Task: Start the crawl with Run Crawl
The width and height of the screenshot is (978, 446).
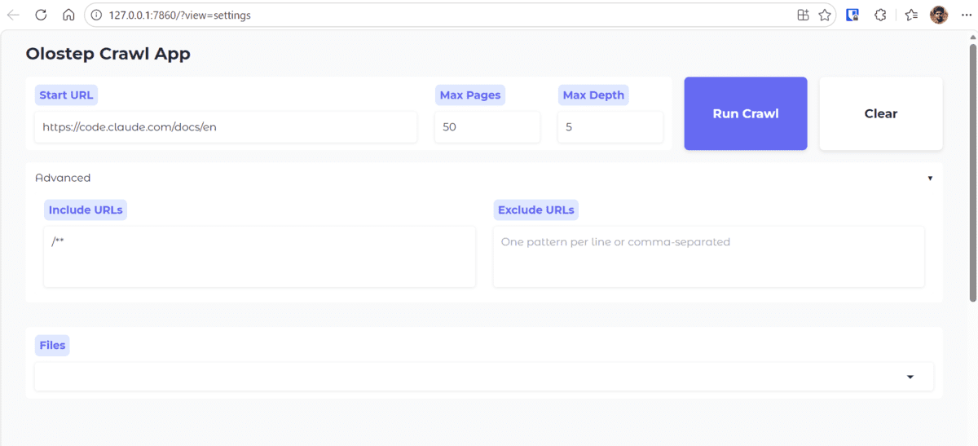Action: tap(746, 113)
